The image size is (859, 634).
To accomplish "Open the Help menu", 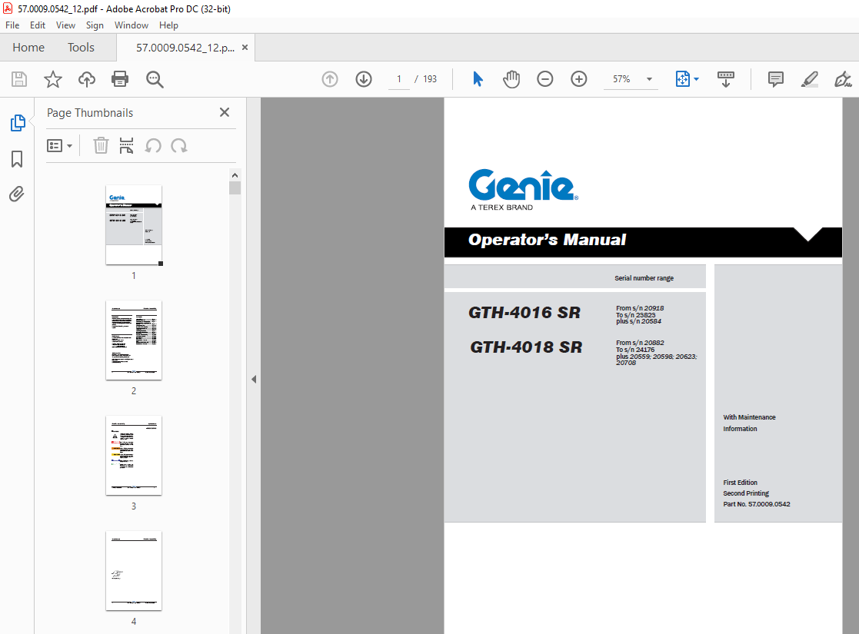I will point(168,25).
